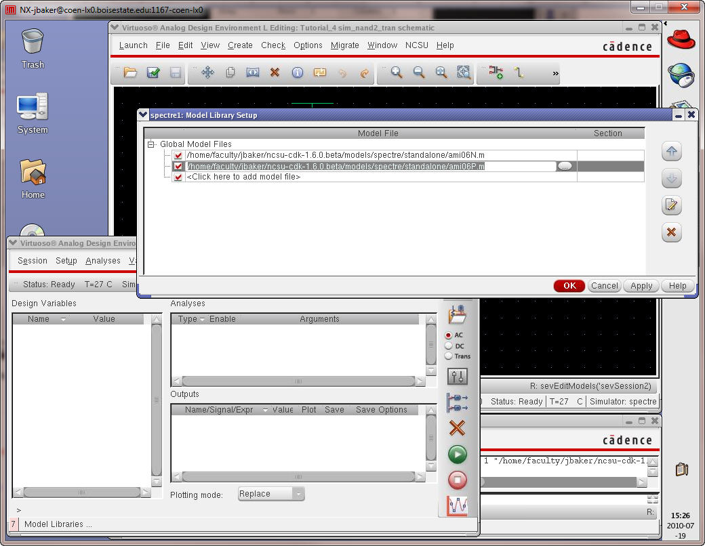Click Edit Variables sliders icon in ADE
Image resolution: width=705 pixels, height=546 pixels.
pyautogui.click(x=458, y=377)
